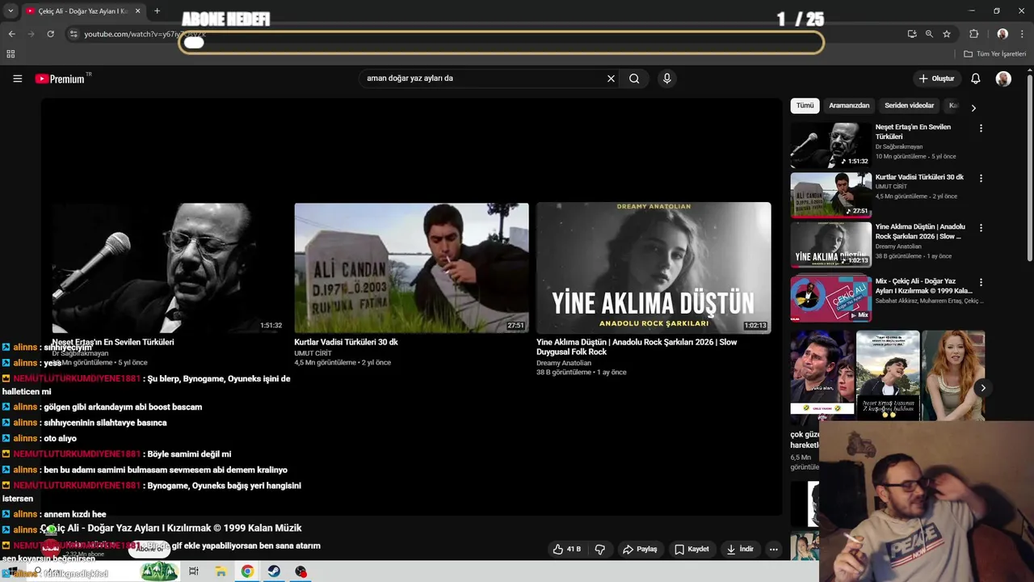
Task: Open options for Yine Aklıma Düştün sidebar video
Action: point(981,229)
